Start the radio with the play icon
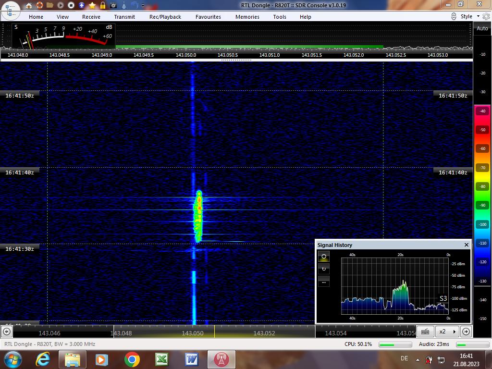492x369 pixels. [x=61, y=5]
